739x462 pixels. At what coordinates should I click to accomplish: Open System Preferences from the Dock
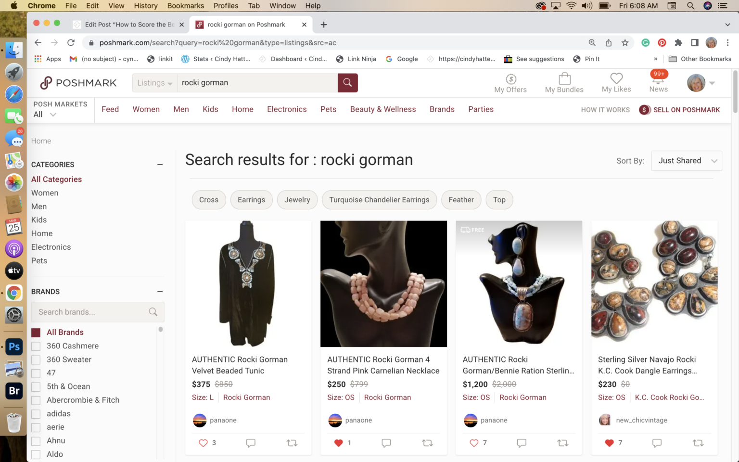pos(14,315)
